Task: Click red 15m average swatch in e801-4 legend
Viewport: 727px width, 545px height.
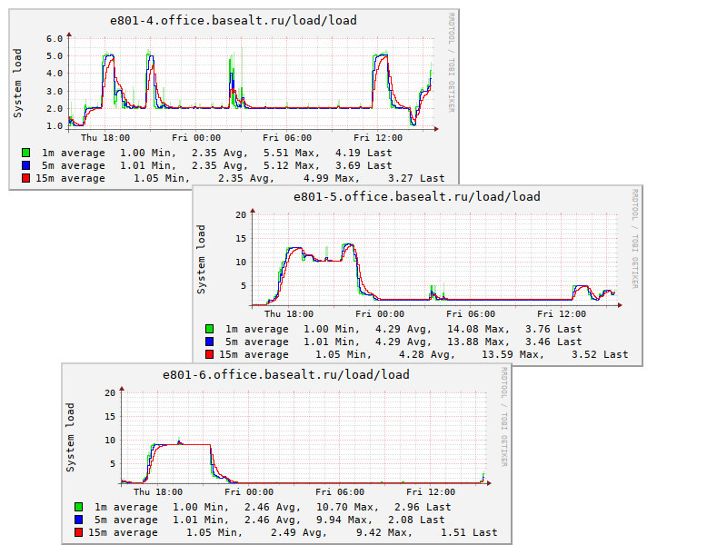Action: point(26,178)
